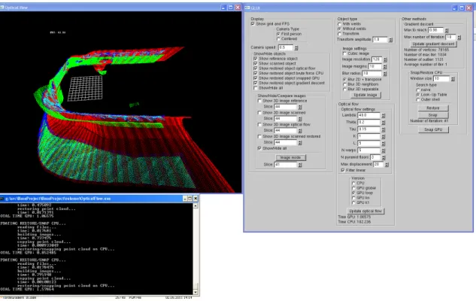The image size is (476, 301).
Task: Click the Max to reach value field
Action: [x=435, y=30]
